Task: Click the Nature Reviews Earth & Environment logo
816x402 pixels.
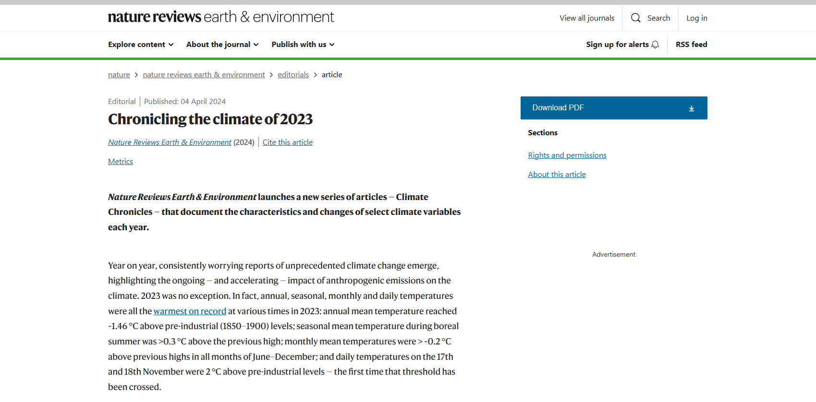Action: 221,17
